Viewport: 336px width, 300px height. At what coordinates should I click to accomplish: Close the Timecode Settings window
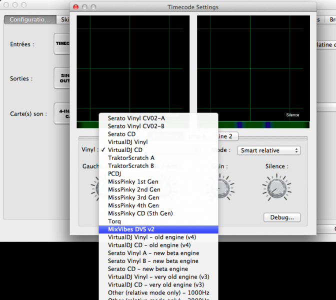pyautogui.click(x=76, y=7)
